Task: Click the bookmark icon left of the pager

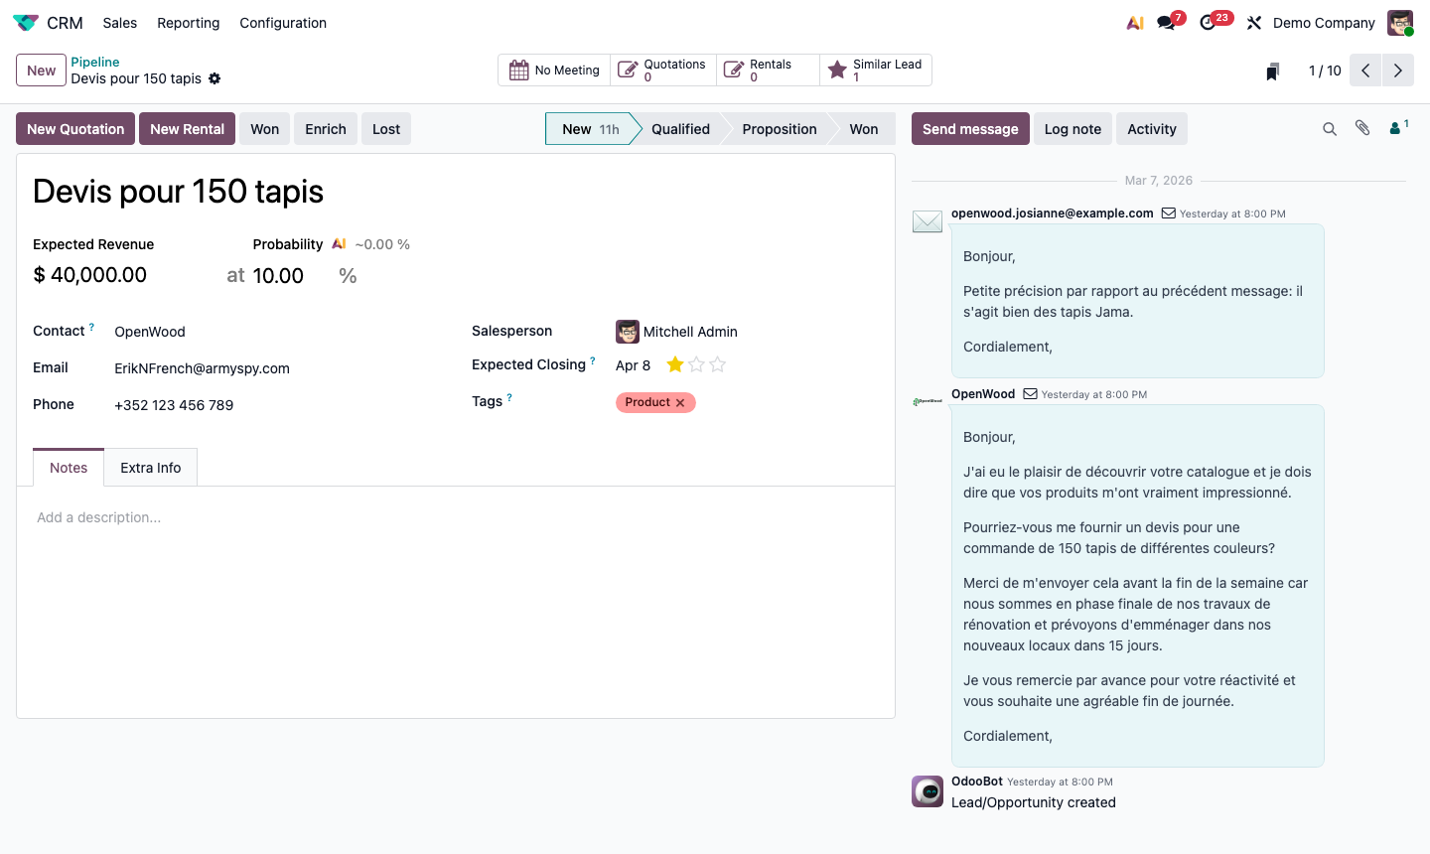Action: point(1272,70)
